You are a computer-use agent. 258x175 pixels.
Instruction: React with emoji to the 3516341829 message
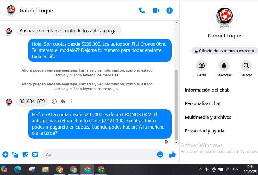coord(54,101)
